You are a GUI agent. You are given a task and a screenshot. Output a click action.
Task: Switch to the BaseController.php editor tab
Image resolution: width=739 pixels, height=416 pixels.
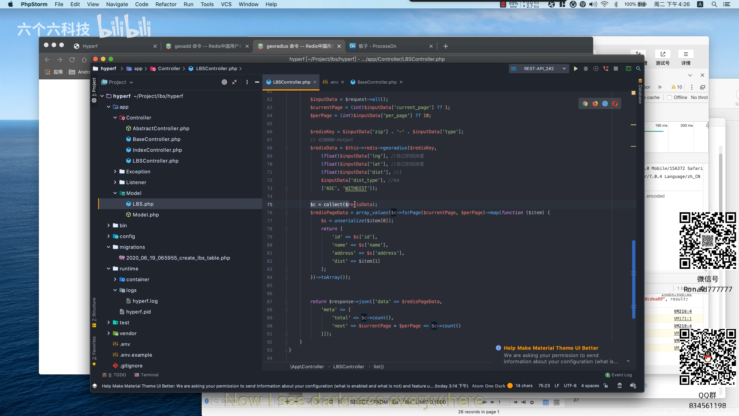pyautogui.click(x=376, y=82)
